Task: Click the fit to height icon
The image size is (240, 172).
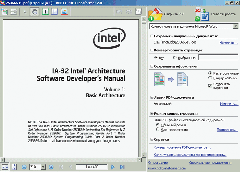Action: coord(14,167)
